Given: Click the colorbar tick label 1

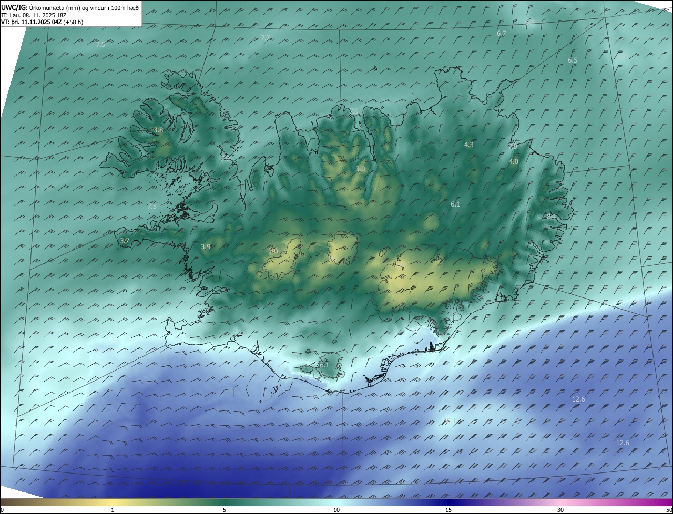Looking at the screenshot, I should (113, 510).
